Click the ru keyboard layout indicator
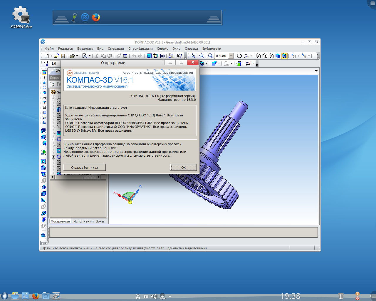Viewport: 376px width, 301px height. (x=146, y=296)
